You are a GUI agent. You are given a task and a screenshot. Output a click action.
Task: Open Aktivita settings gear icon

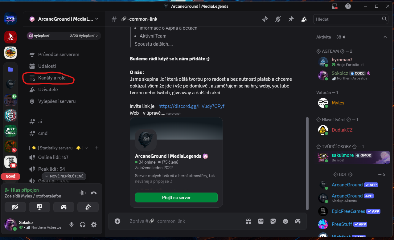pos(344,37)
